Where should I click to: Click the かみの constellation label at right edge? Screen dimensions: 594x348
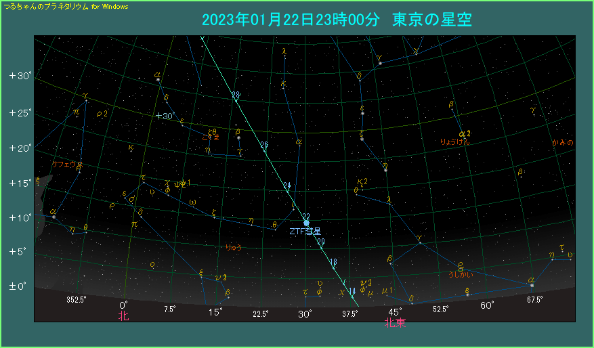562,142
